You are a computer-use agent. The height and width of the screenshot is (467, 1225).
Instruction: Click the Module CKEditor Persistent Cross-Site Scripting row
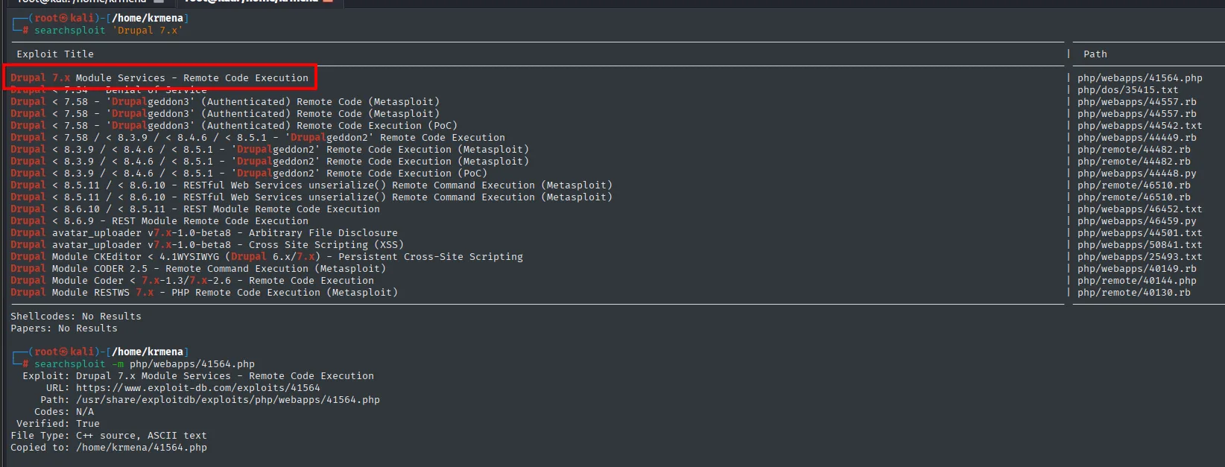(x=267, y=257)
